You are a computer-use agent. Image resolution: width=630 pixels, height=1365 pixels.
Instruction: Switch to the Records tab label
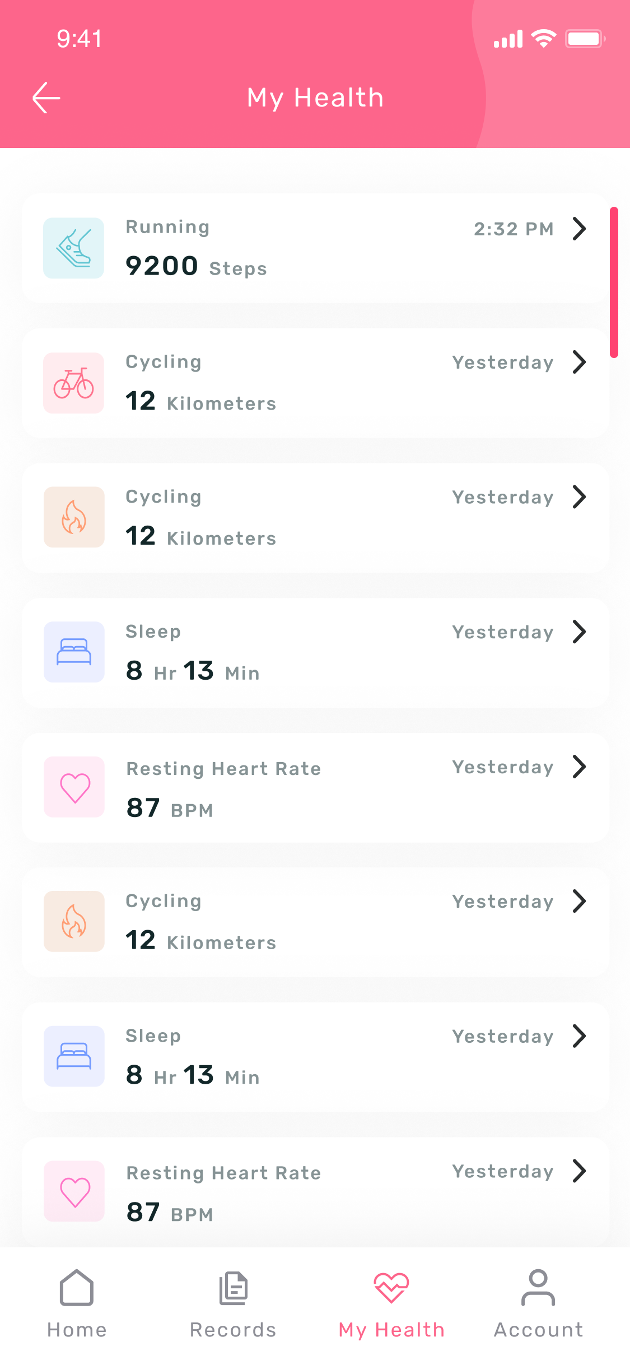(x=234, y=1330)
